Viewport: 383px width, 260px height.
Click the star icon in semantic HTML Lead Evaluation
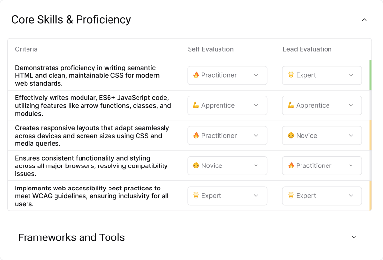(x=291, y=75)
